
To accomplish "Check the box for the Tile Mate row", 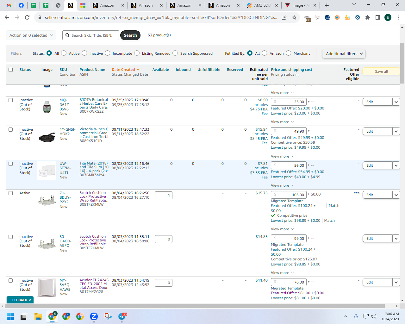I will 11,164.
